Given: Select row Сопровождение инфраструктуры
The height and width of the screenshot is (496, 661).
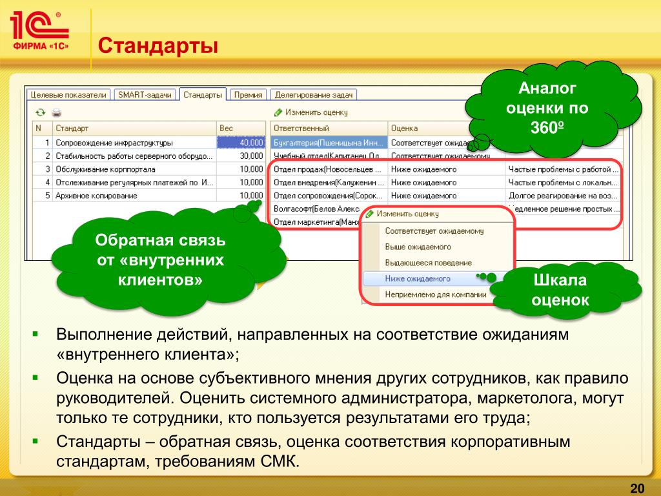Looking at the screenshot, I should [149, 143].
